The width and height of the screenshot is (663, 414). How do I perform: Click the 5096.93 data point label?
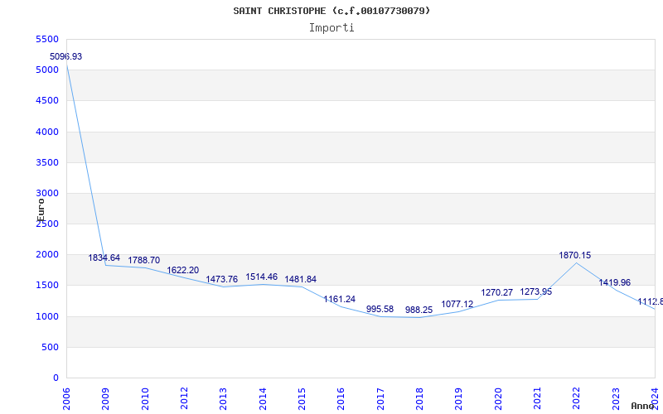tap(66, 56)
